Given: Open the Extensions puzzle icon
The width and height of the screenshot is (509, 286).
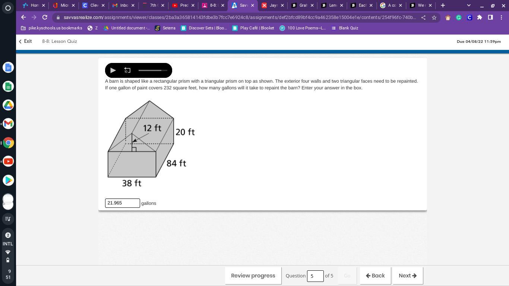Looking at the screenshot, I should point(480,18).
